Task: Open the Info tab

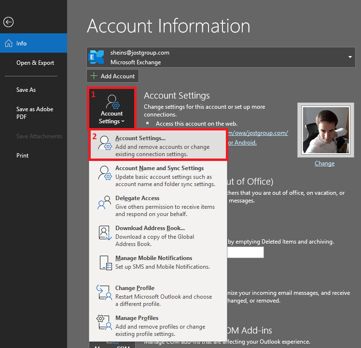Action: 34,43
